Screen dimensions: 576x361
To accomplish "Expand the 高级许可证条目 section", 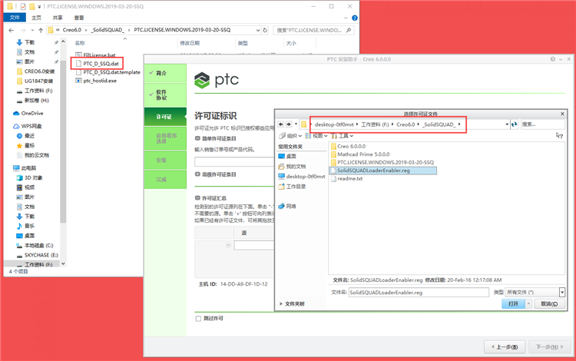I will 197,174.
